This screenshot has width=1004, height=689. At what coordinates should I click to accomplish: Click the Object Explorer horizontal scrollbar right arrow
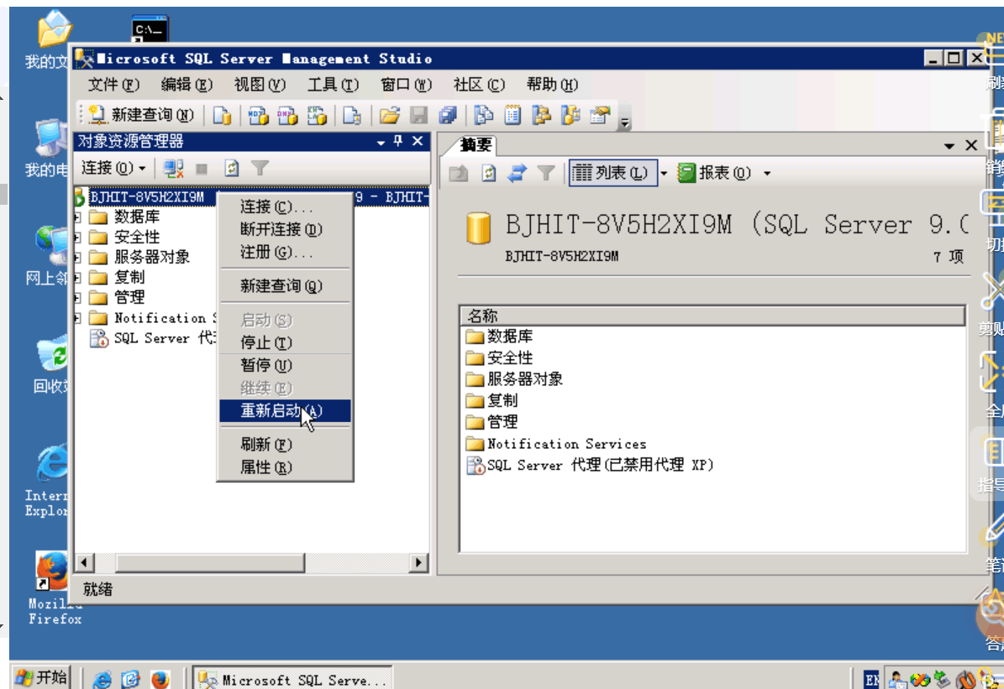418,563
